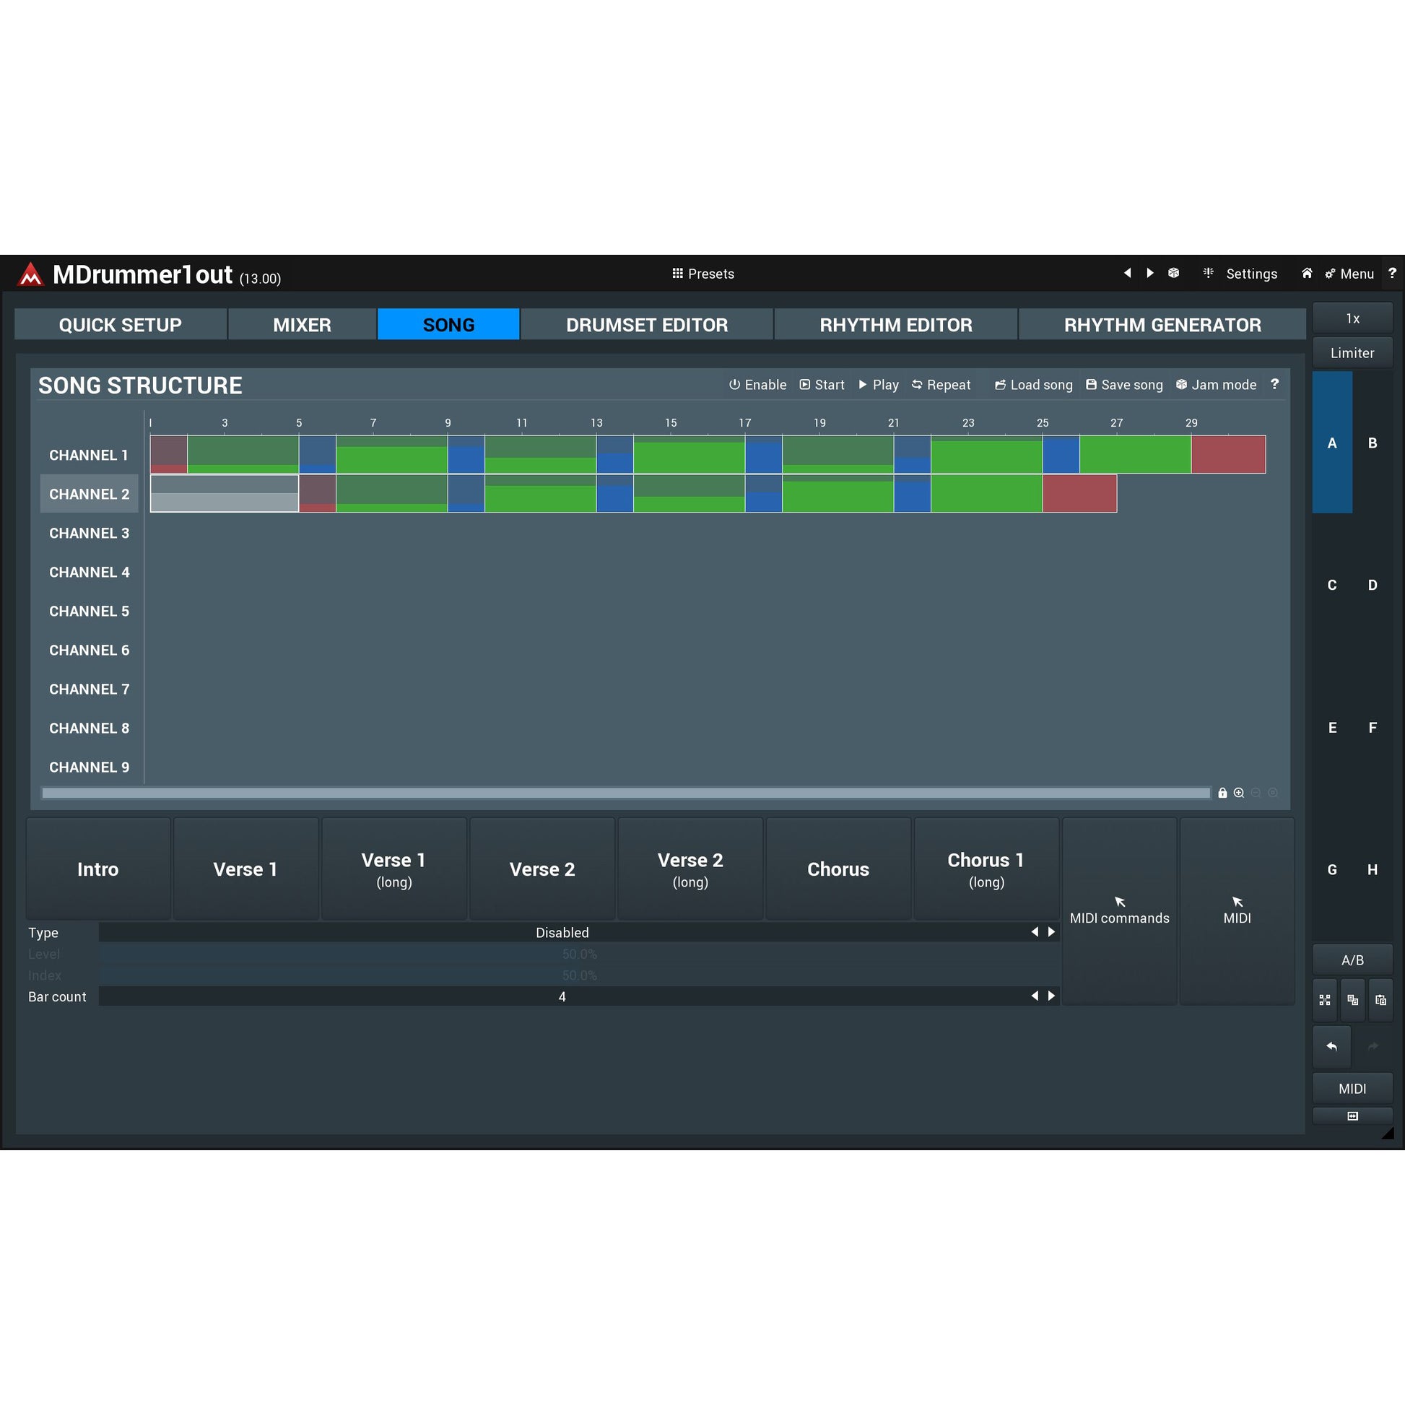This screenshot has height=1405, width=1405.
Task: Click the paste preset icon
Action: click(x=1380, y=1000)
